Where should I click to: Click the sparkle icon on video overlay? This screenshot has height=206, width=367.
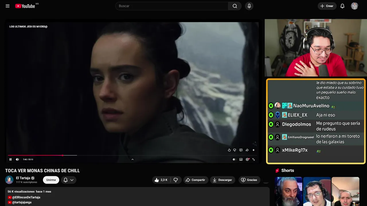click(x=253, y=150)
